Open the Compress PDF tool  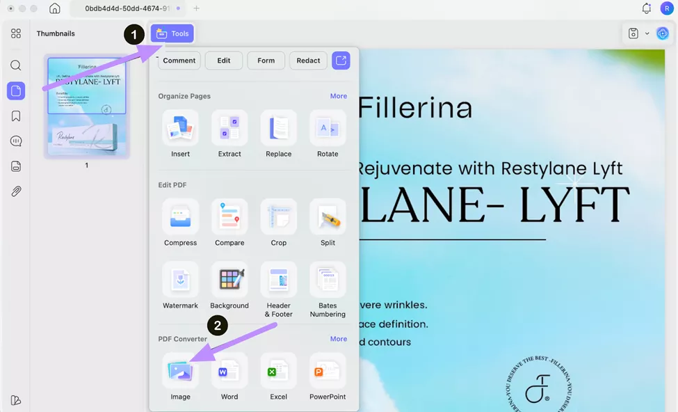pyautogui.click(x=180, y=218)
